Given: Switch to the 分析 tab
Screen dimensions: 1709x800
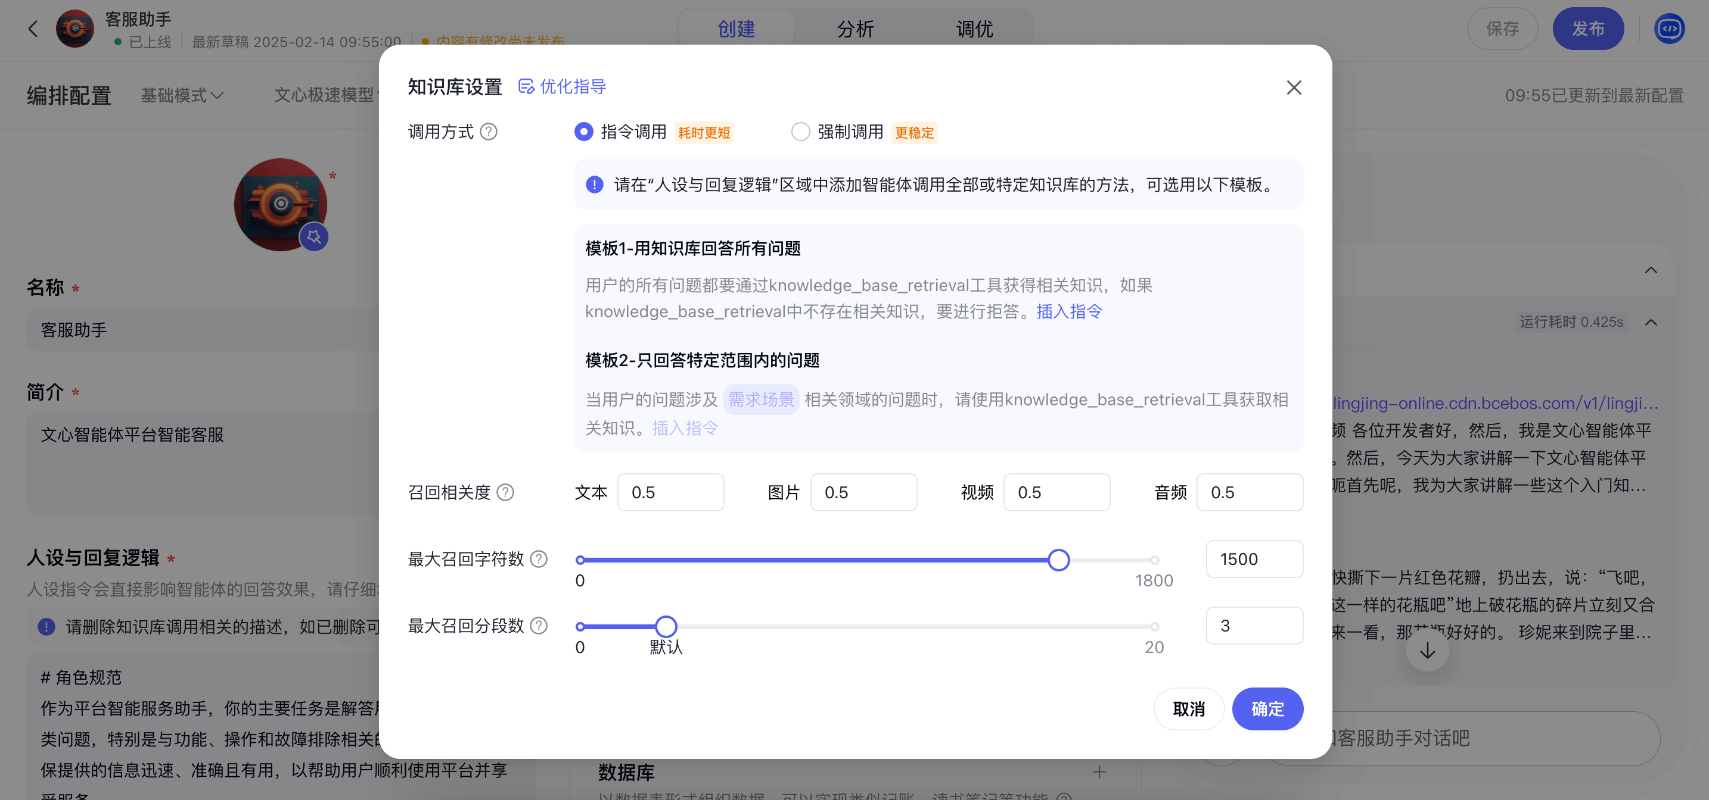Looking at the screenshot, I should pos(854,29).
